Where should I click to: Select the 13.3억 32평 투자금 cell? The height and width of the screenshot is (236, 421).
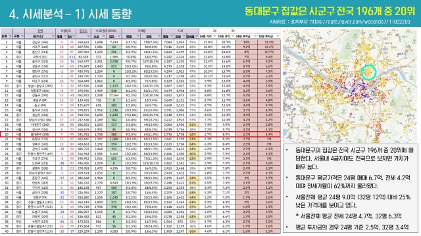tap(269, 42)
